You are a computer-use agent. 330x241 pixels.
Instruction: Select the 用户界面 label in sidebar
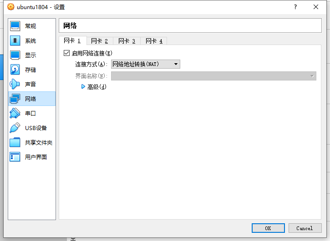pos(36,157)
